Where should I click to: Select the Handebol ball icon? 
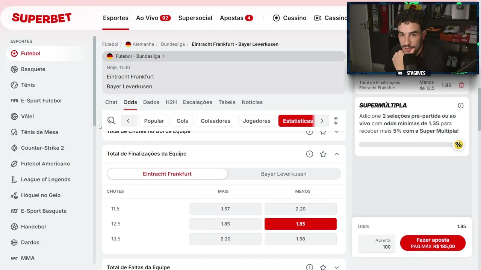pyautogui.click(x=14, y=227)
